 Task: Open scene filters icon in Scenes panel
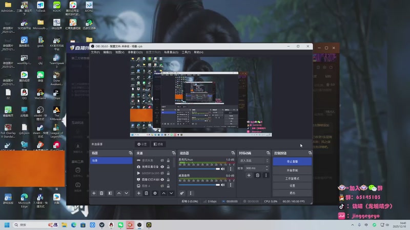pos(110,193)
